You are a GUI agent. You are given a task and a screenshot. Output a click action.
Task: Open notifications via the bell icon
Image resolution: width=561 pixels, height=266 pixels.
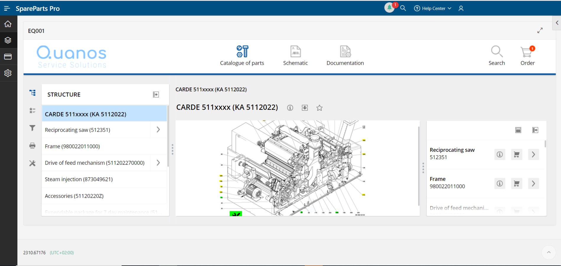[389, 8]
